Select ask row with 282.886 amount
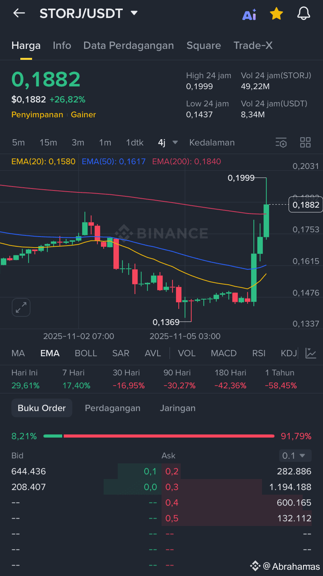 [x=237, y=471]
